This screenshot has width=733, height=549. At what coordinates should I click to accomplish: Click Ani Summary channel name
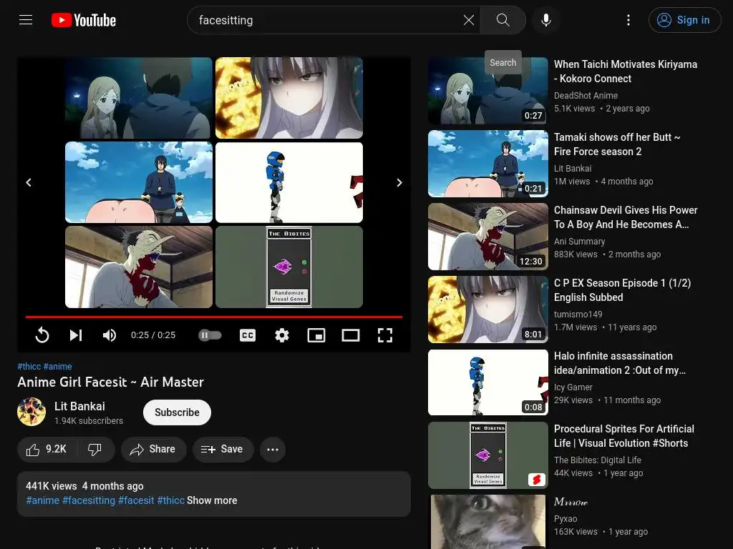(580, 242)
